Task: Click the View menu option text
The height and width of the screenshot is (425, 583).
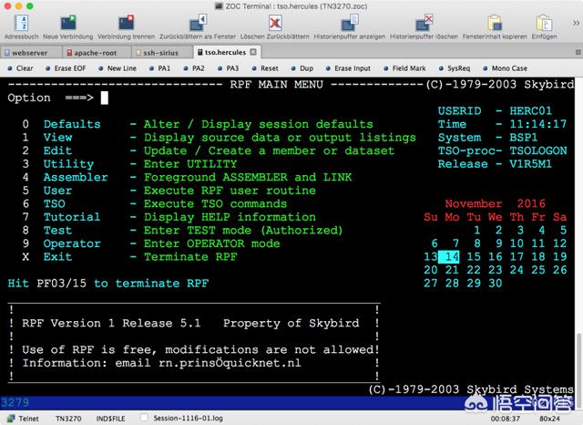Action: click(x=57, y=138)
